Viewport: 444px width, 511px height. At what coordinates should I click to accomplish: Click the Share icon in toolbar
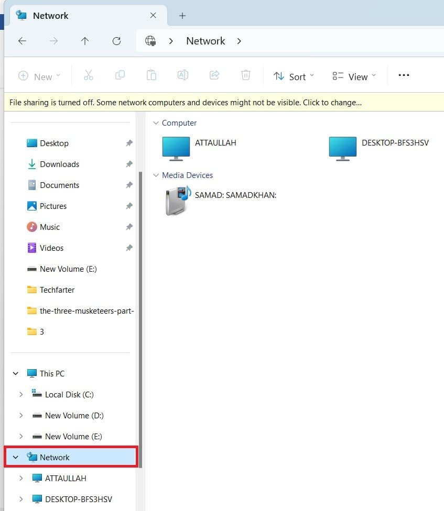tap(214, 75)
